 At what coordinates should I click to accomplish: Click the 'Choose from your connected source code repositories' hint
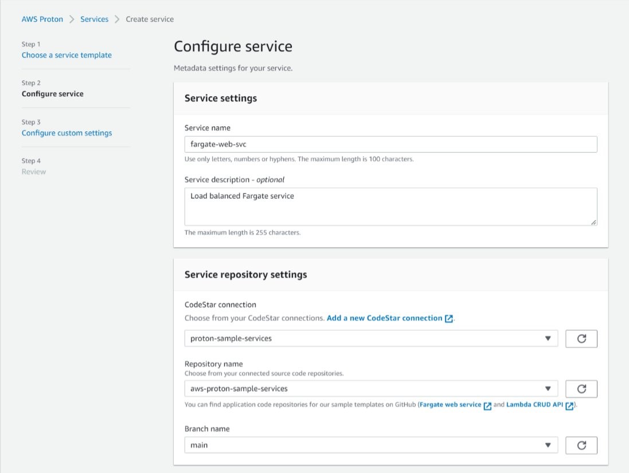(x=264, y=373)
